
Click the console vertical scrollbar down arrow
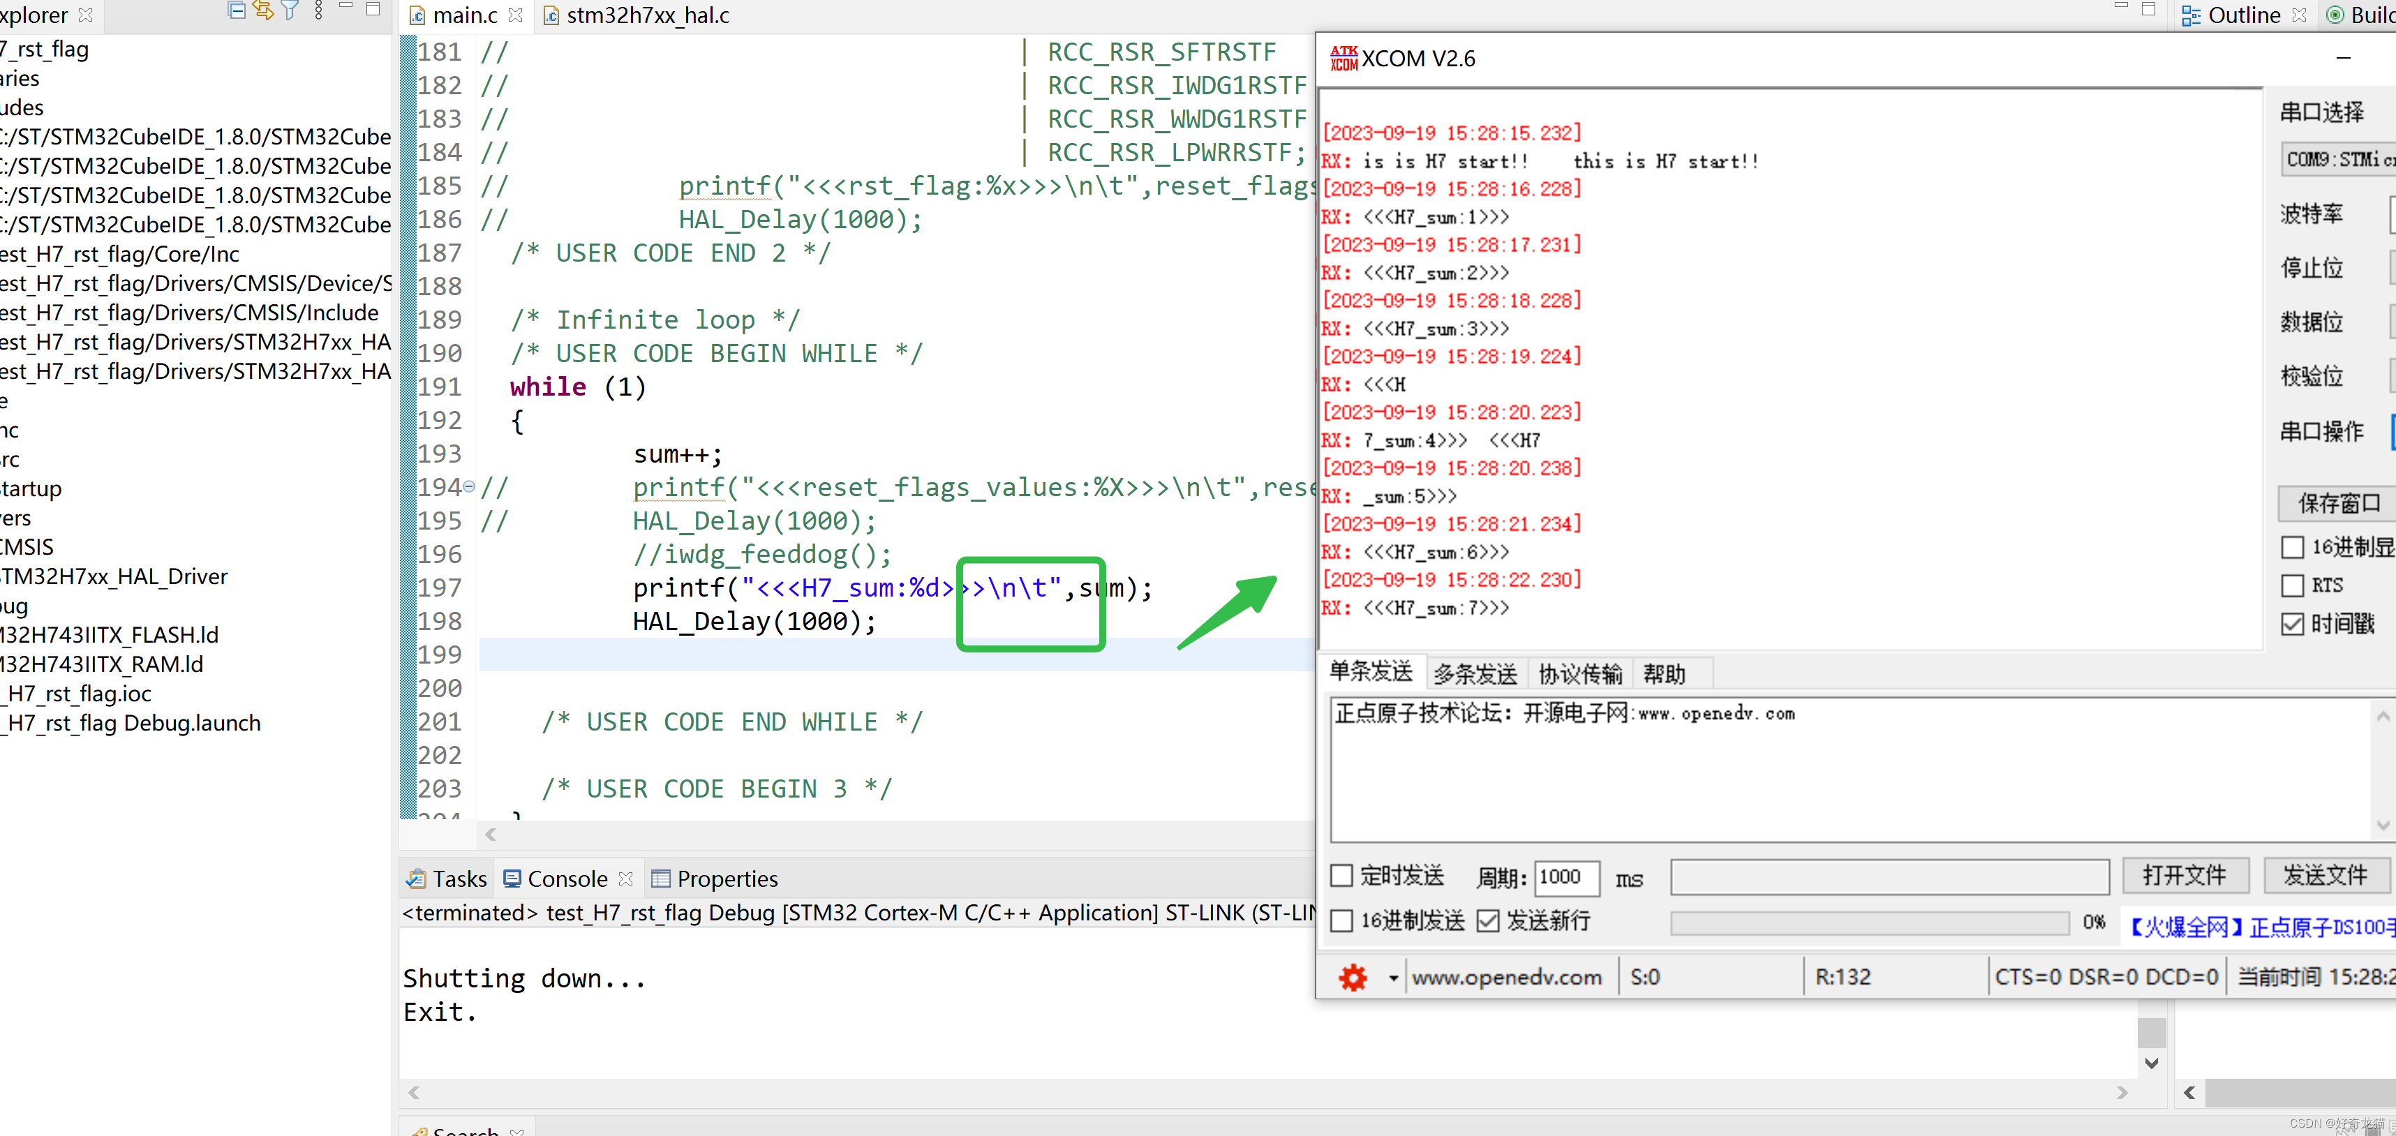pyautogui.click(x=2152, y=1063)
